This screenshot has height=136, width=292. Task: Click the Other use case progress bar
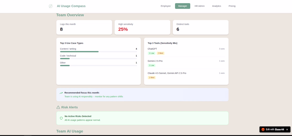pos(98,65)
